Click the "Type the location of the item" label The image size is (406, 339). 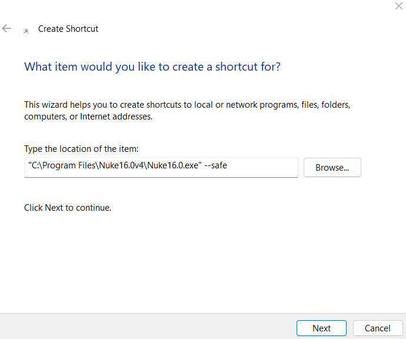tap(81, 149)
